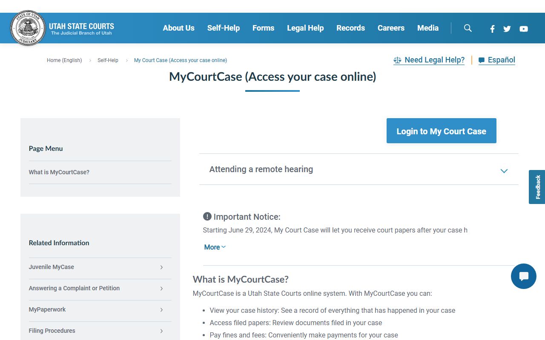Switch to the Español version
Screen dimensions: 545x340
tap(497, 60)
